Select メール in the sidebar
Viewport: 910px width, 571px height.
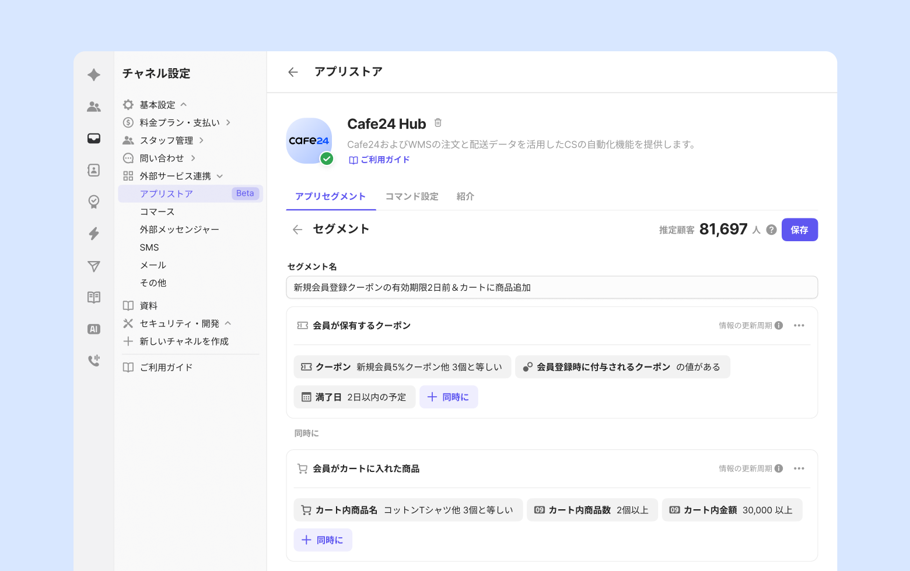click(x=153, y=265)
